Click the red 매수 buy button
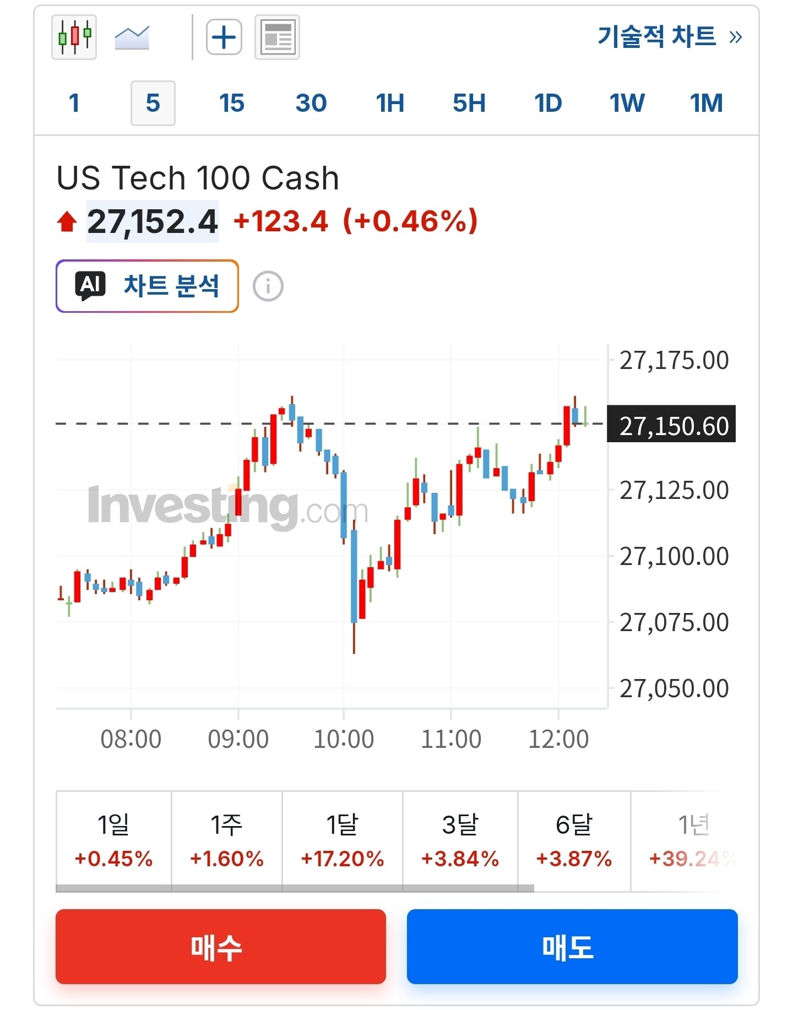This screenshot has height=1010, width=793. [221, 947]
